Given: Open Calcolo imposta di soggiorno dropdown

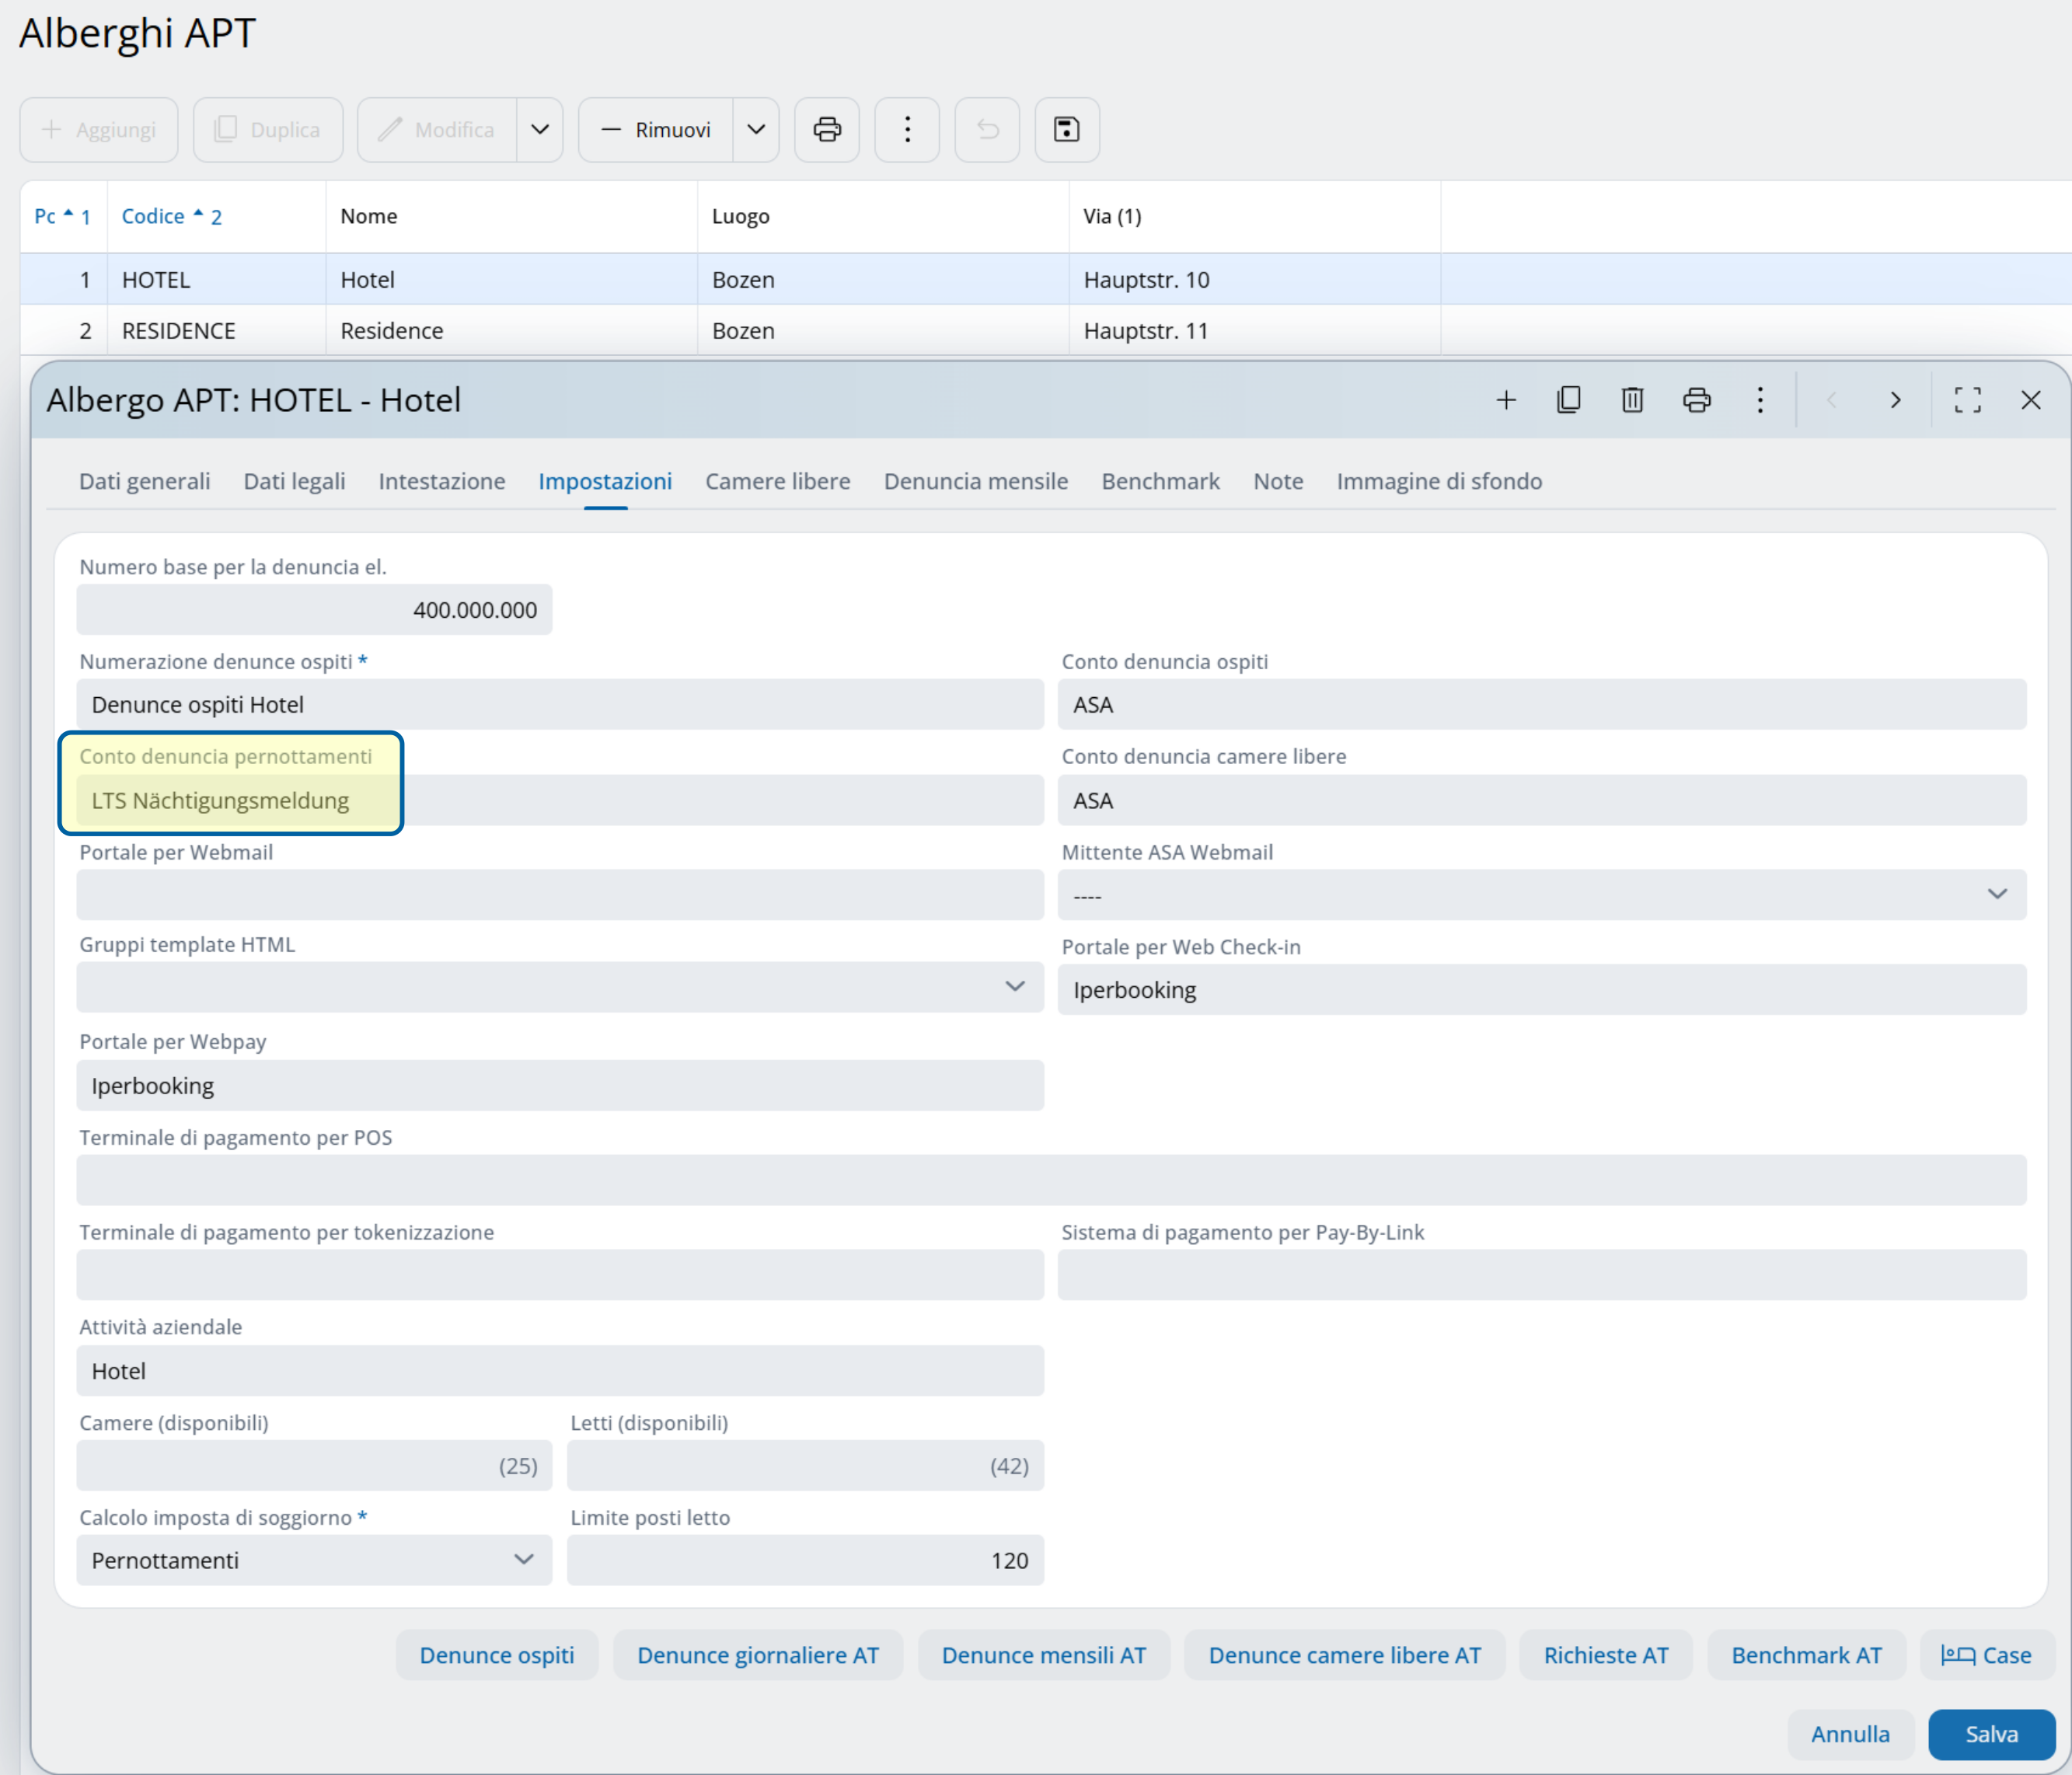Looking at the screenshot, I should (x=523, y=1559).
